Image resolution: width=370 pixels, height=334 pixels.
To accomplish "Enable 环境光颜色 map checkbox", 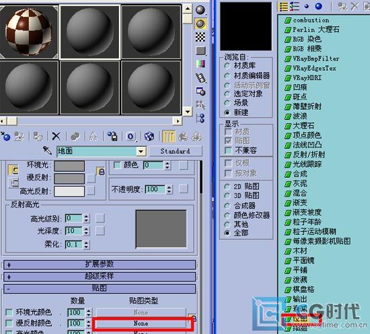I will click(x=9, y=312).
